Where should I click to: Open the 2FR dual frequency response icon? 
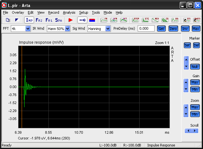(114, 20)
